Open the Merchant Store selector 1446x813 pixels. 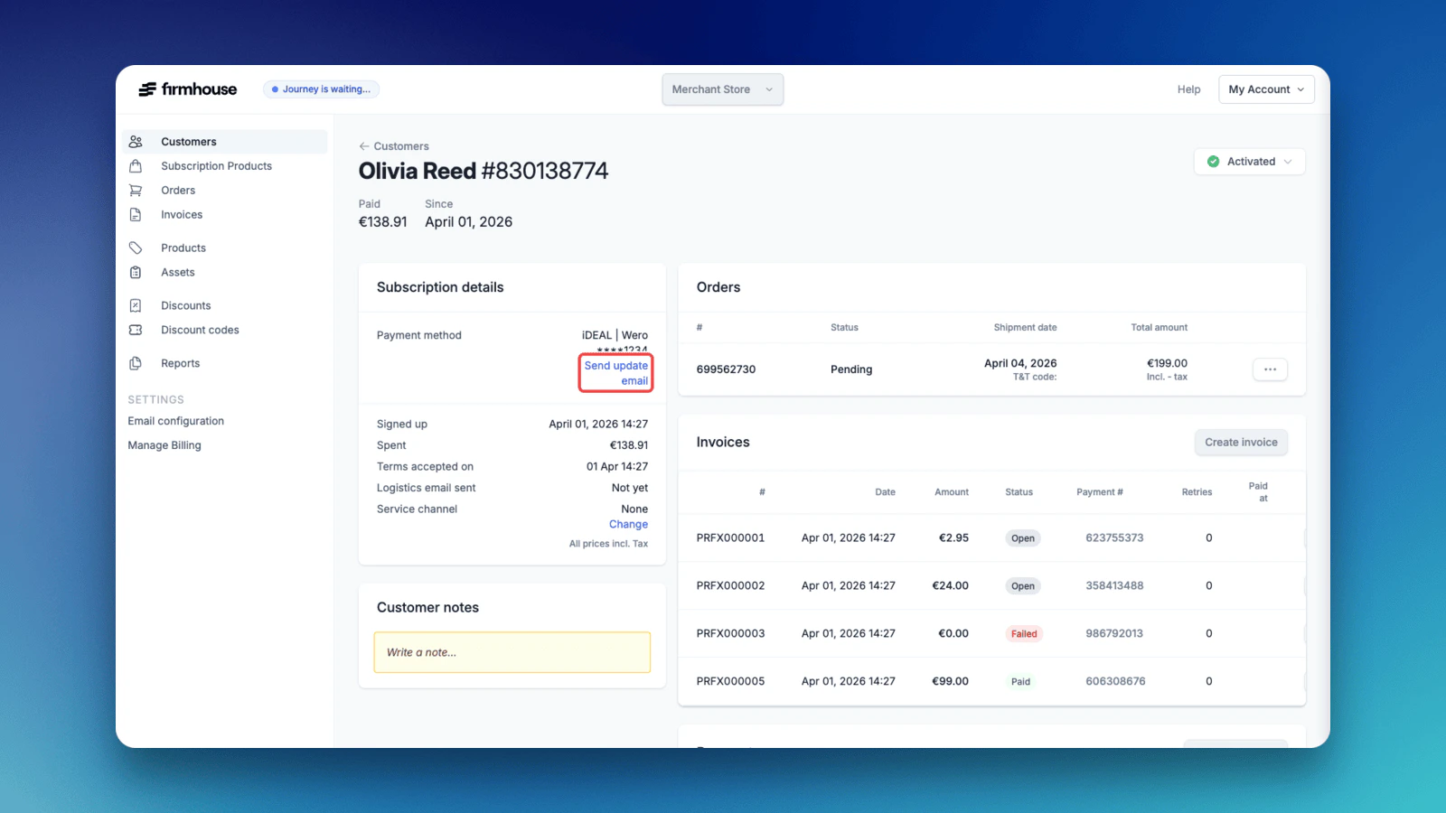click(721, 89)
